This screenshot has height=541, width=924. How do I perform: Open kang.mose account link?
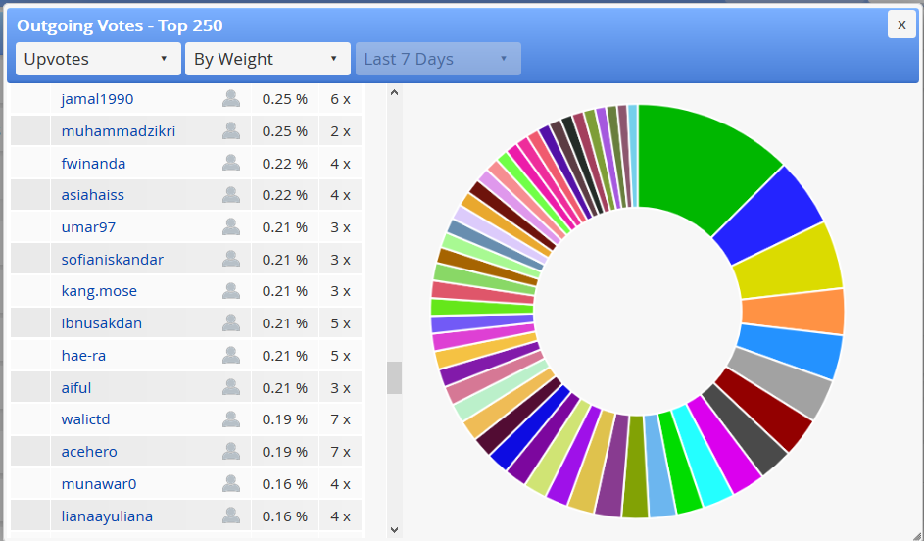(99, 291)
